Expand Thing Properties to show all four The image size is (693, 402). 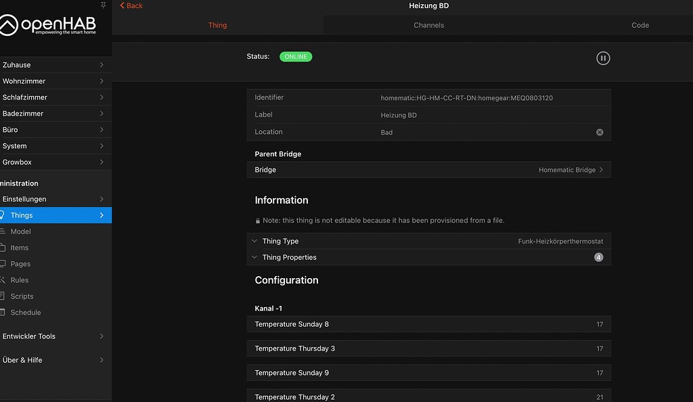click(255, 257)
